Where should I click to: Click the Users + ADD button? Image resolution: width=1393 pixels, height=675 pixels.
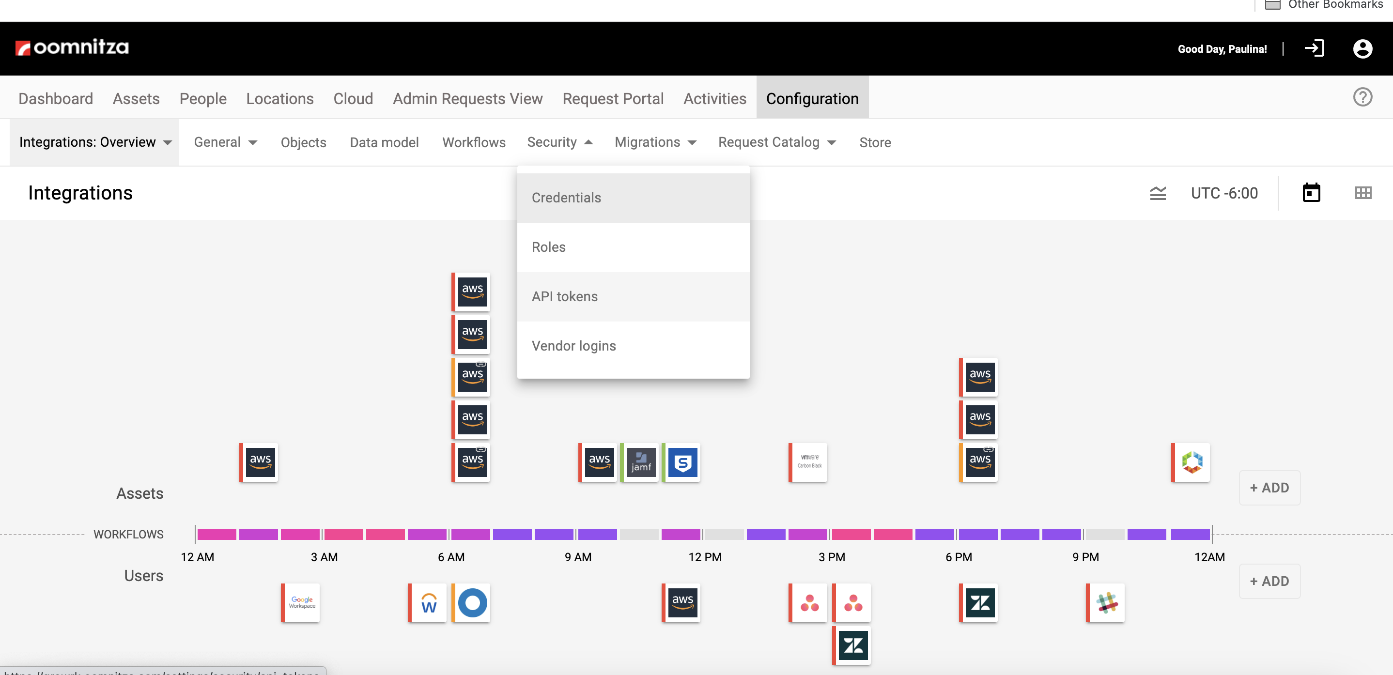tap(1269, 581)
